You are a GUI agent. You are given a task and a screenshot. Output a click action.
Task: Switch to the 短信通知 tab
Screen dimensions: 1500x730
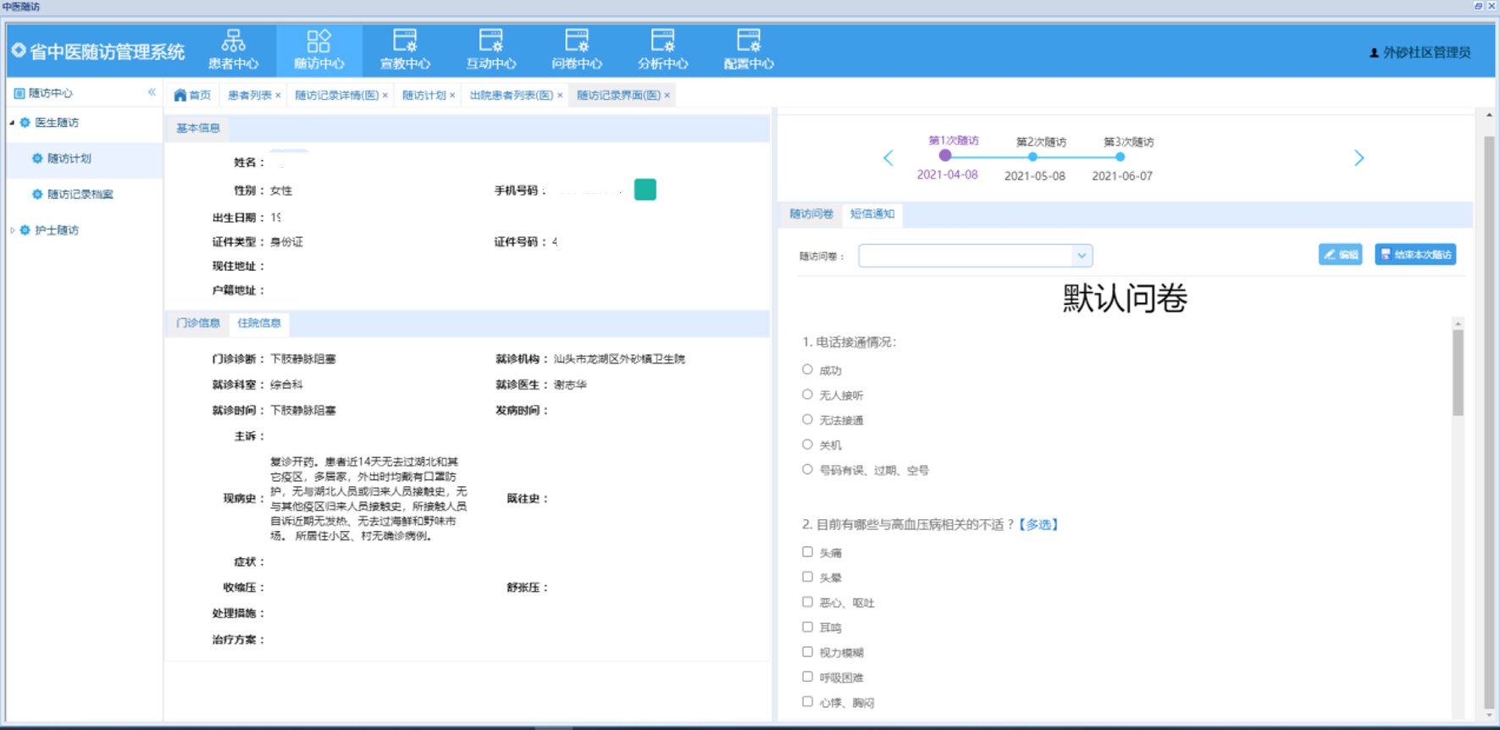pos(872,214)
